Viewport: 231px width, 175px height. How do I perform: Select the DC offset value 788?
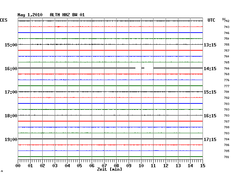227,127
